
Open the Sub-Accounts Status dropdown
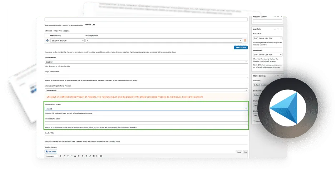click(x=146, y=109)
